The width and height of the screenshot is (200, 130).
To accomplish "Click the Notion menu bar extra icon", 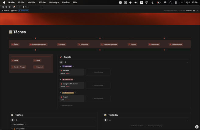I will [x=125, y=2].
